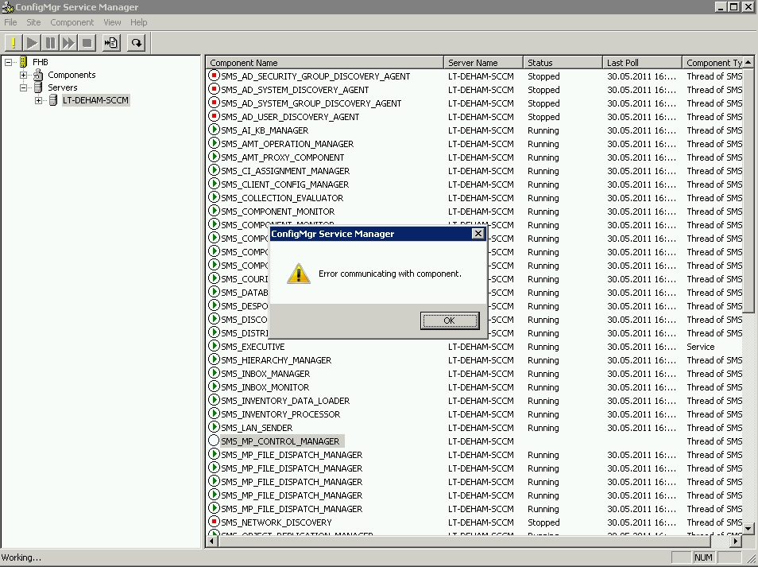Select the SMS_MP_CONTROL_MANAGER row name

[280, 441]
